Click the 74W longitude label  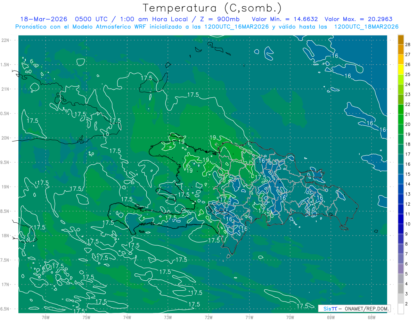127,317
